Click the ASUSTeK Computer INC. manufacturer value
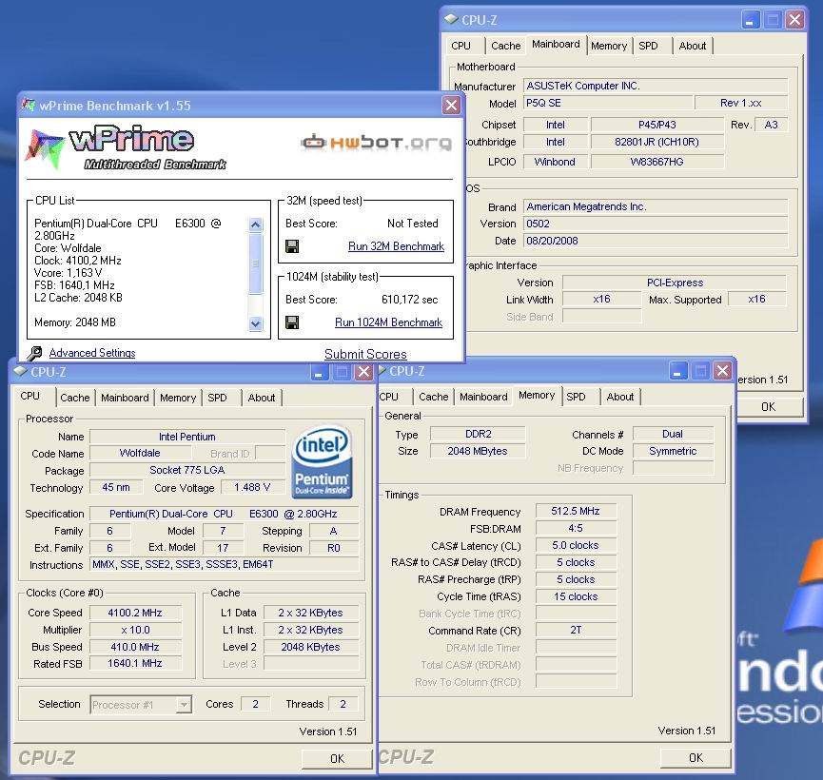This screenshot has height=780, width=823. coord(656,86)
